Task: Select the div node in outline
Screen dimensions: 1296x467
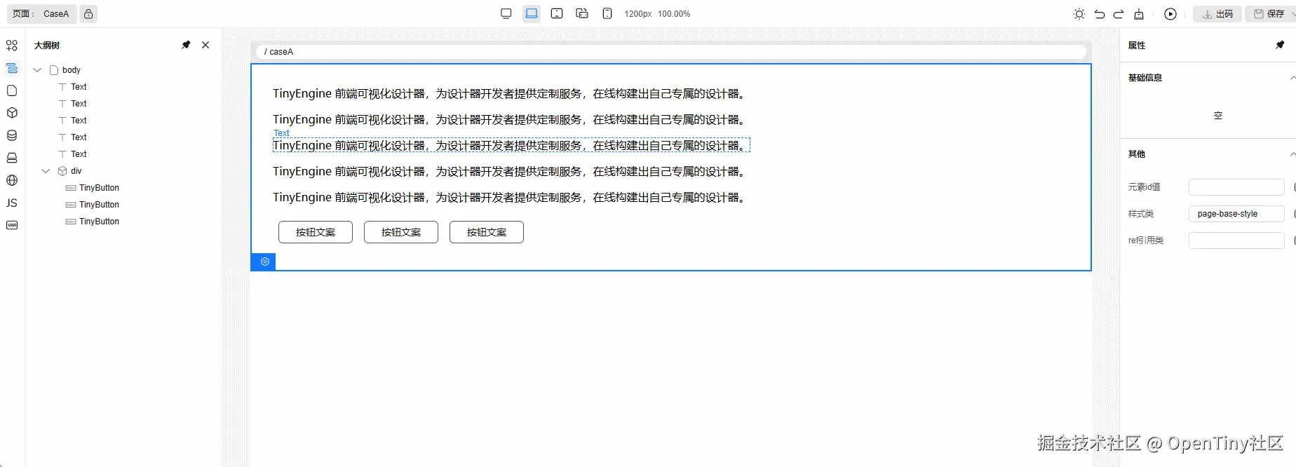Action: pos(76,171)
